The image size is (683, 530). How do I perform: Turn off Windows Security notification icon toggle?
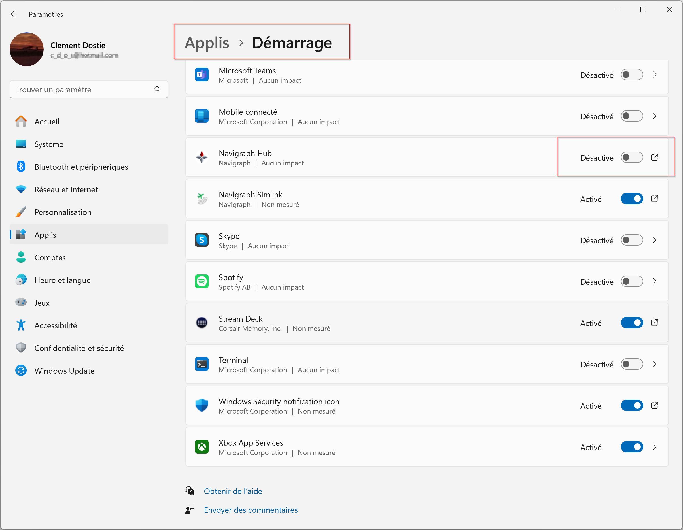click(632, 405)
